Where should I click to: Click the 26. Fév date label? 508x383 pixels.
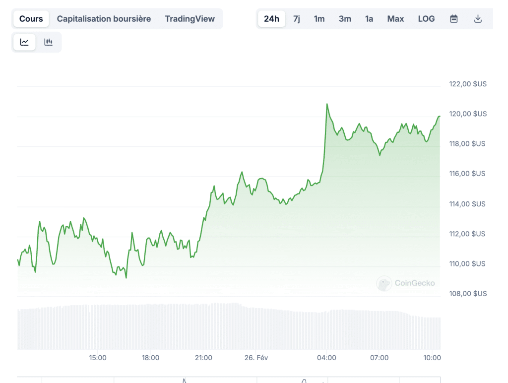pyautogui.click(x=256, y=358)
